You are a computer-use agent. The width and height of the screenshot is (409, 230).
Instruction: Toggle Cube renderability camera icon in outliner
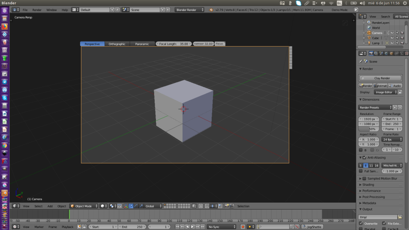(402, 38)
